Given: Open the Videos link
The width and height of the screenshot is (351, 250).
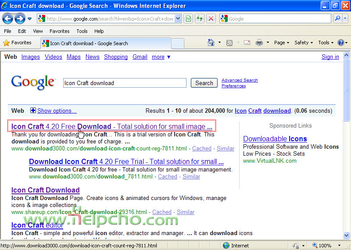Looking at the screenshot, I should tap(53, 57).
